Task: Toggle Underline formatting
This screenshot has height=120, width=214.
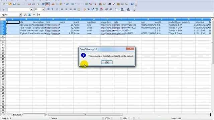Action: pyautogui.click(x=57, y=9)
